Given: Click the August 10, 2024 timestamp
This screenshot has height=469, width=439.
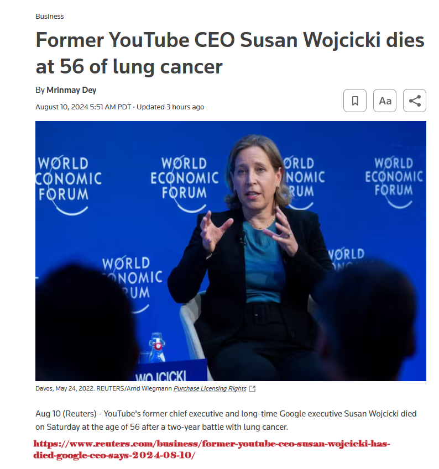Looking at the screenshot, I should click(83, 107).
